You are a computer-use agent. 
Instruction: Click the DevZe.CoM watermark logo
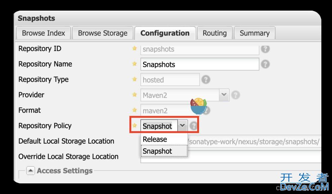[x=304, y=182]
